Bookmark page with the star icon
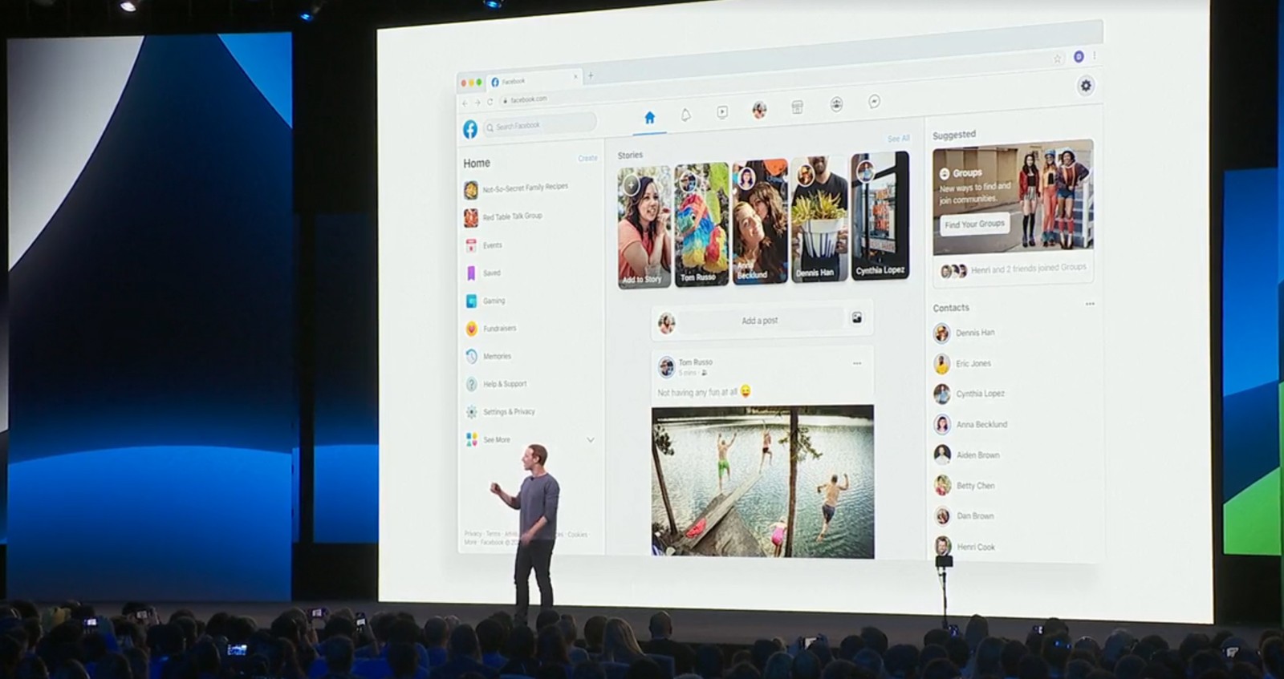This screenshot has width=1284, height=679. [x=1057, y=58]
